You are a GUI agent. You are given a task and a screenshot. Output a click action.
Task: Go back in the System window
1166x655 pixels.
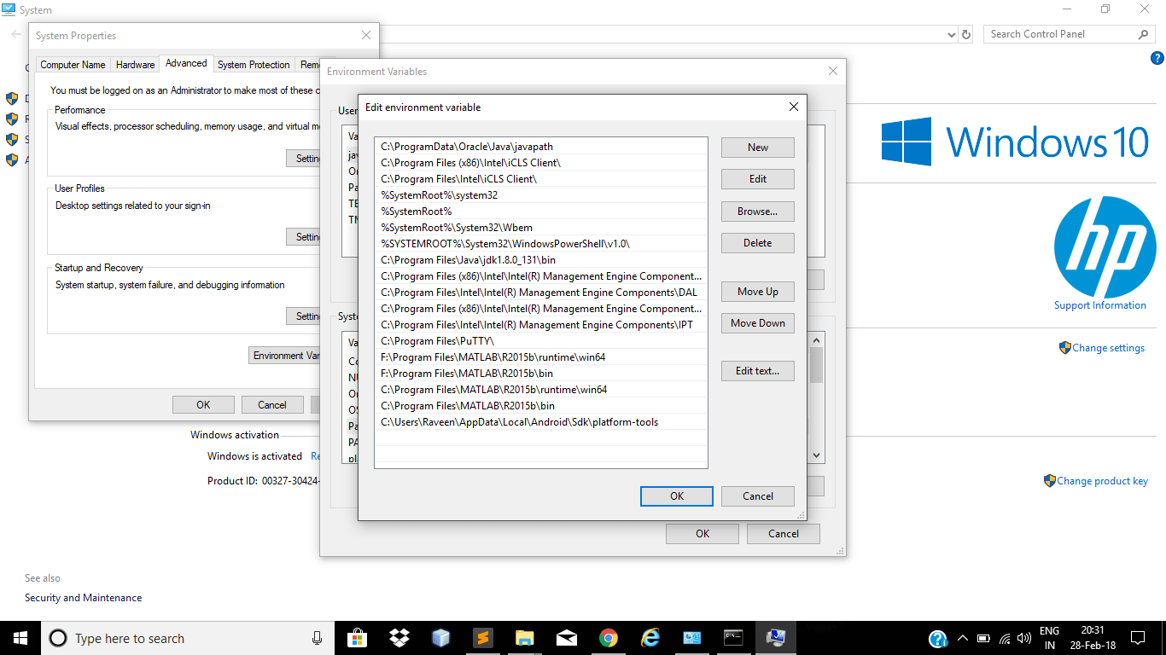click(16, 34)
